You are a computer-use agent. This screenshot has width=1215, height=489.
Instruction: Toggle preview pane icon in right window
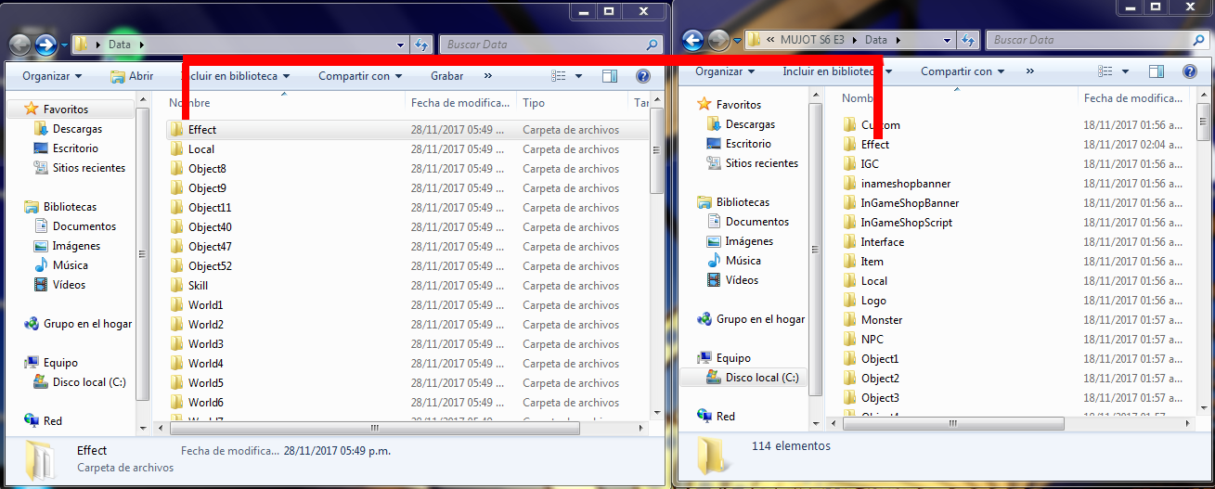(1156, 71)
